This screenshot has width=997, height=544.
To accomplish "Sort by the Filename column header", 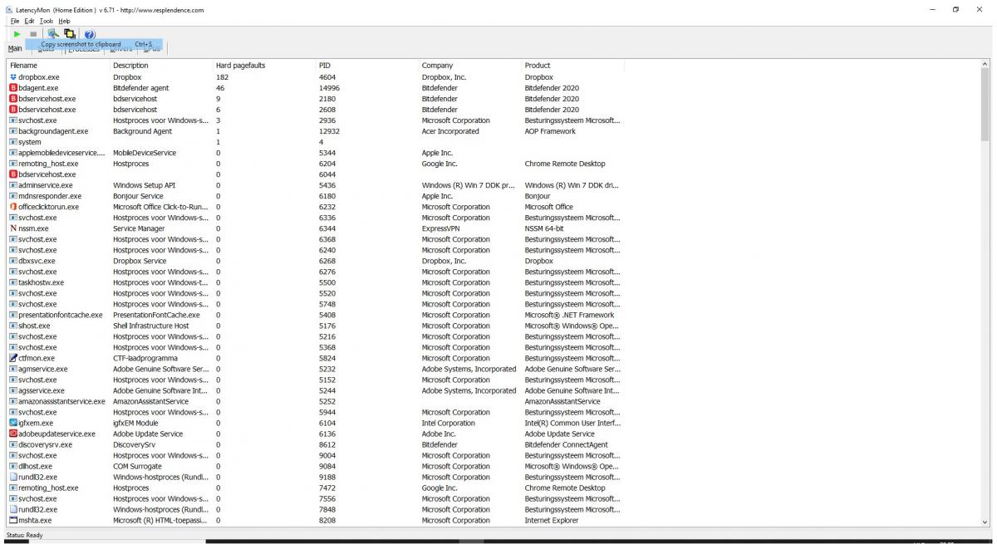I will [57, 65].
